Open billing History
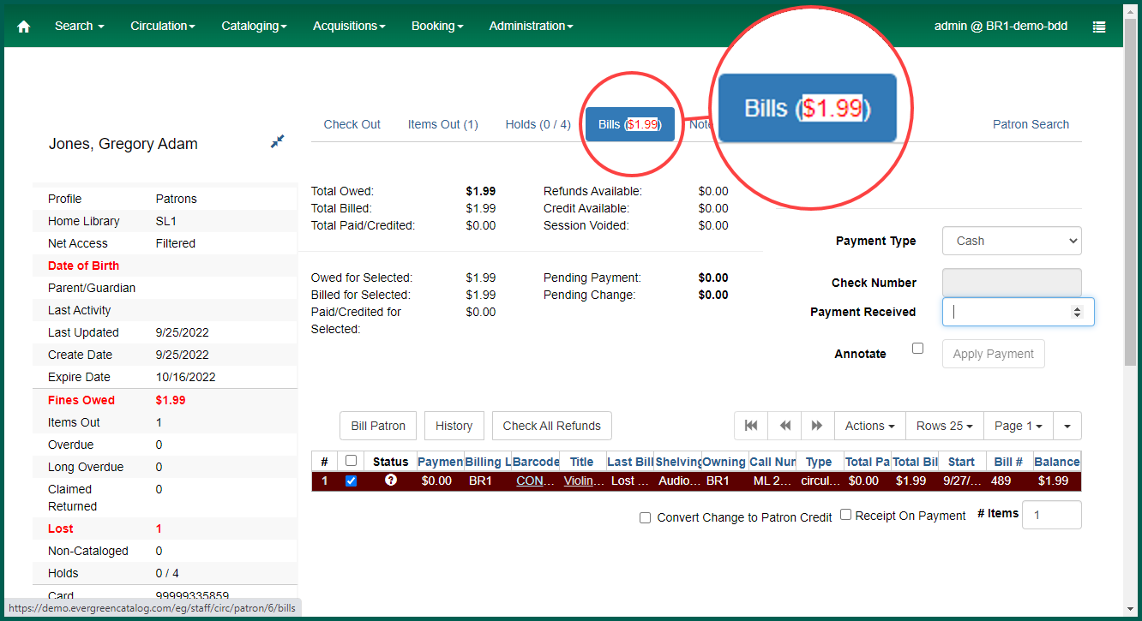The width and height of the screenshot is (1142, 621). (x=454, y=426)
